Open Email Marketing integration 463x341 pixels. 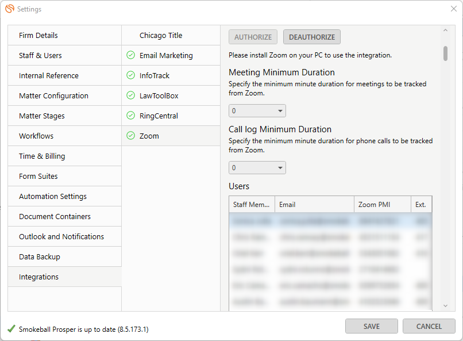(171, 55)
